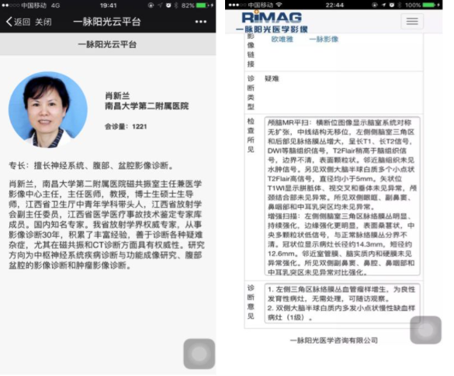The image size is (454, 376).
Task: Select the 会诊量：1221 consultation count
Action: (126, 126)
